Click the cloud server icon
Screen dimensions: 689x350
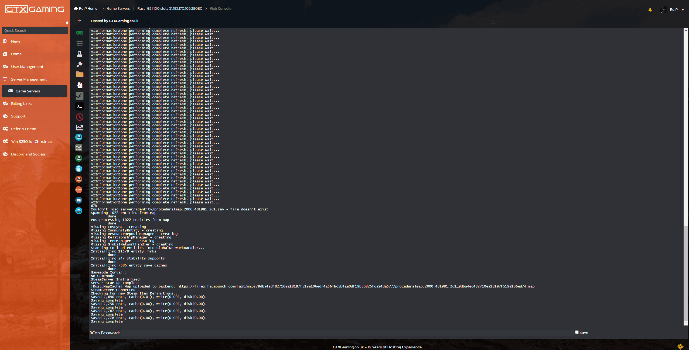79,211
